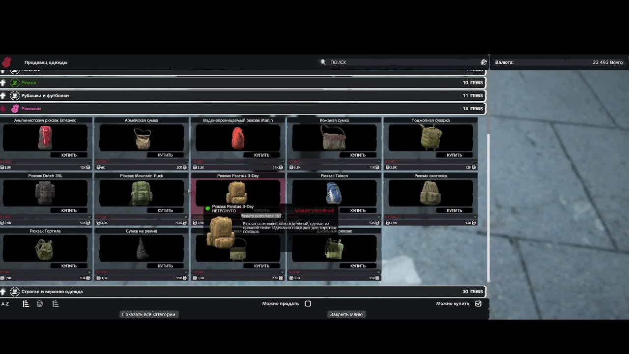Click the red backpack trader icon
This screenshot has height=354, width=629.
(6, 62)
